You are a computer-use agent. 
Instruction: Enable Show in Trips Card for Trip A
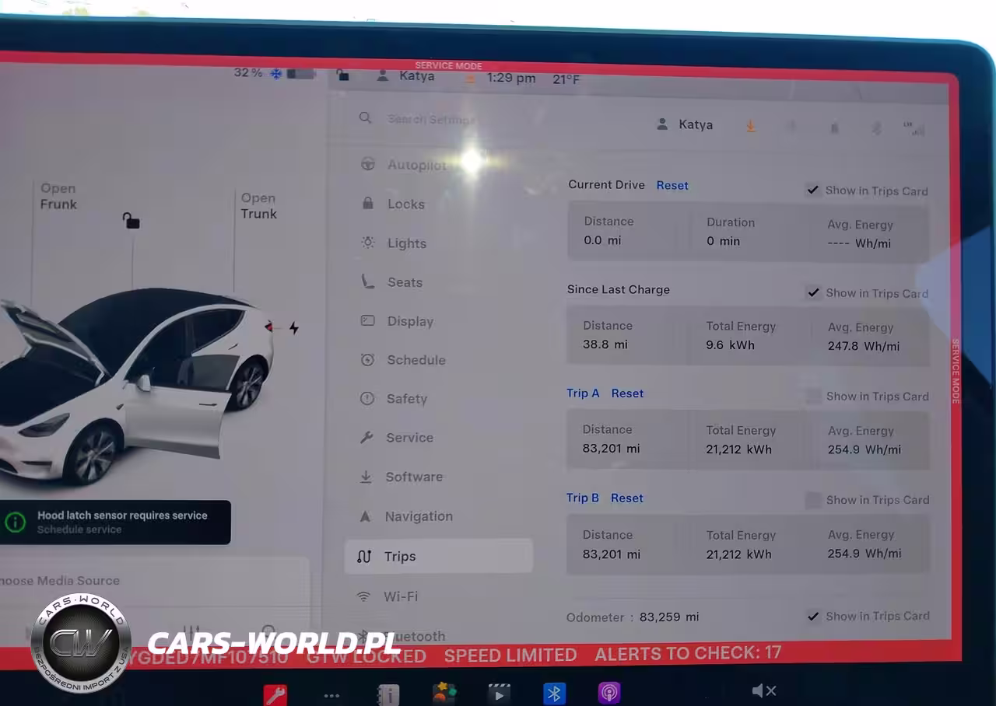click(x=813, y=397)
